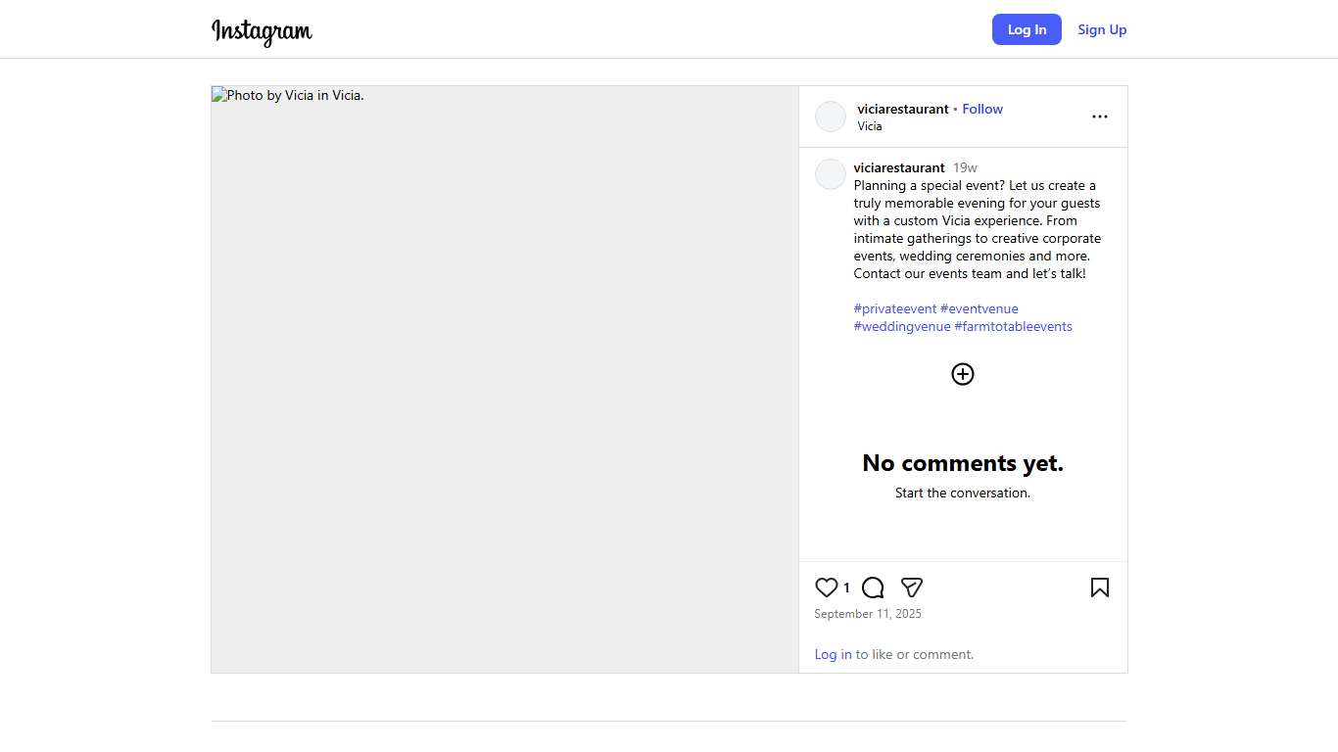The image size is (1338, 752).
Task: View the #farmtotableevents hashtag
Action: coord(1013,326)
